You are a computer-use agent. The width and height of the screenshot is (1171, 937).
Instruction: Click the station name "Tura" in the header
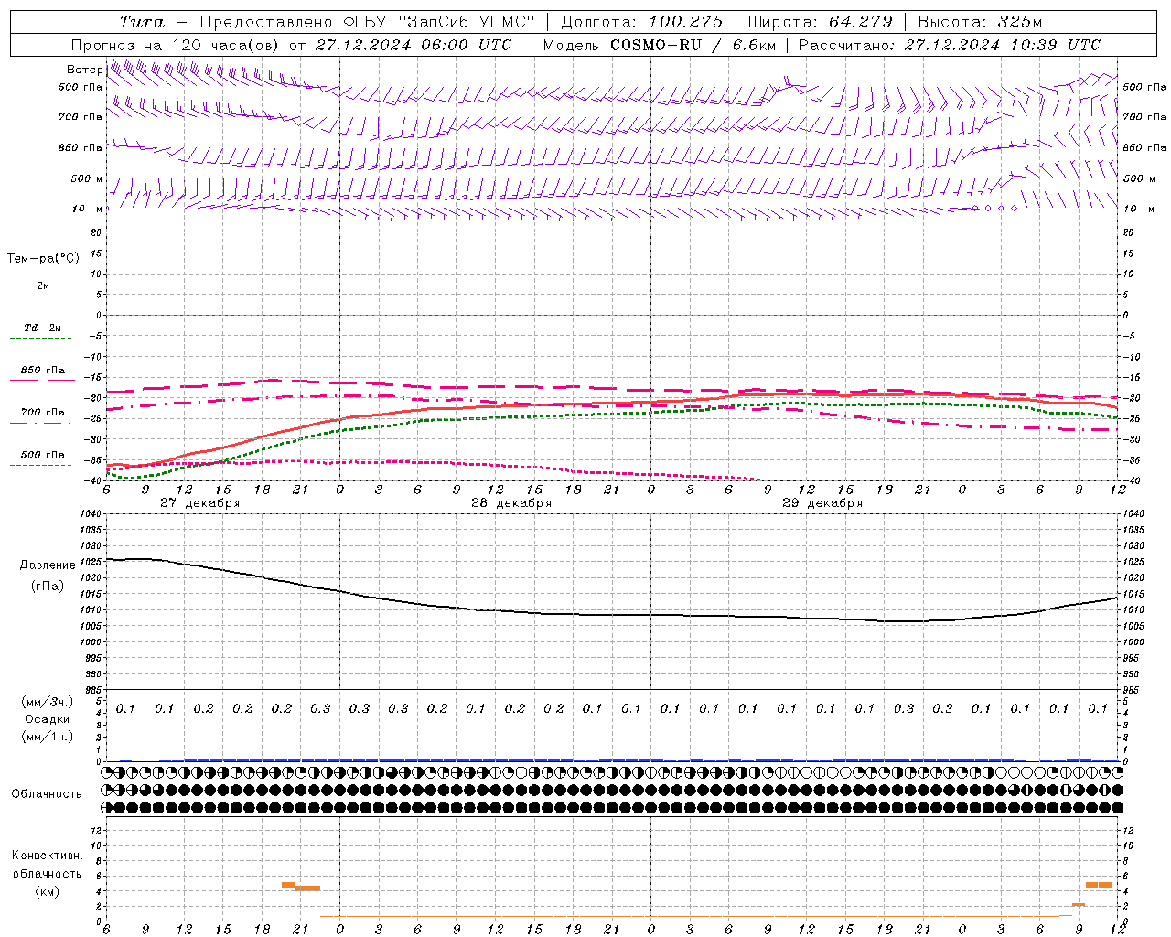[142, 22]
